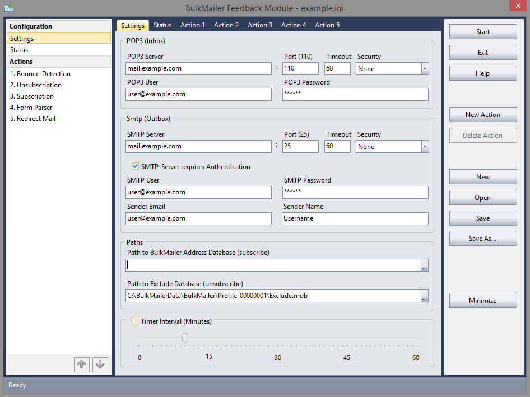The image size is (530, 397).
Task: Close the BulkMailer Feedback Module window
Action: pyautogui.click(x=518, y=6)
